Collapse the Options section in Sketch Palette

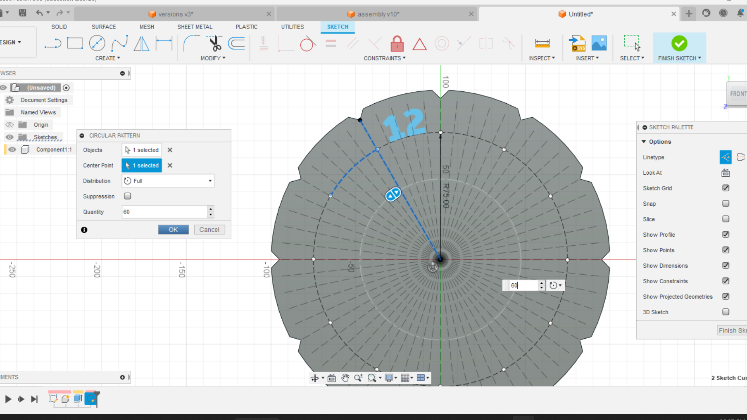pyautogui.click(x=644, y=141)
